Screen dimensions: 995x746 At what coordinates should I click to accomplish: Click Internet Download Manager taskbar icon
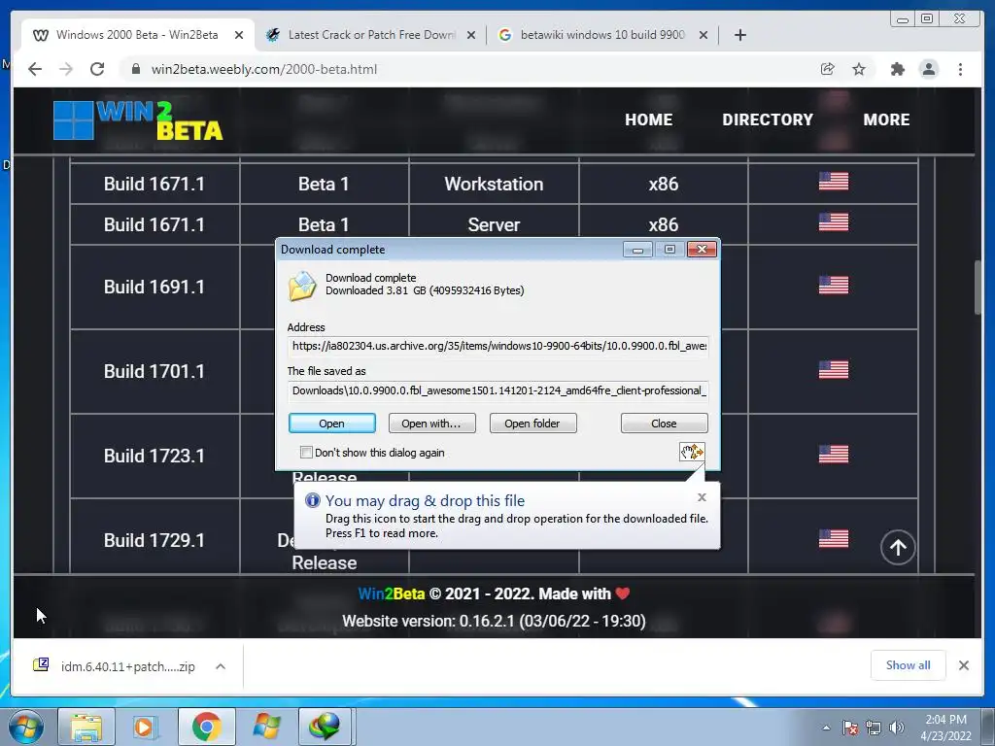click(x=325, y=727)
